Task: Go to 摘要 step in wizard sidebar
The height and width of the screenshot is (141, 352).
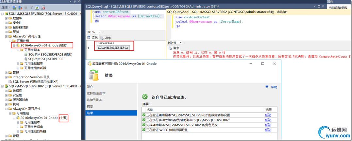Action: tap(90, 106)
